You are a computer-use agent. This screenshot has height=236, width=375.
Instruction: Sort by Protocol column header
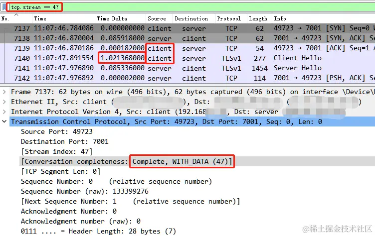(231, 18)
